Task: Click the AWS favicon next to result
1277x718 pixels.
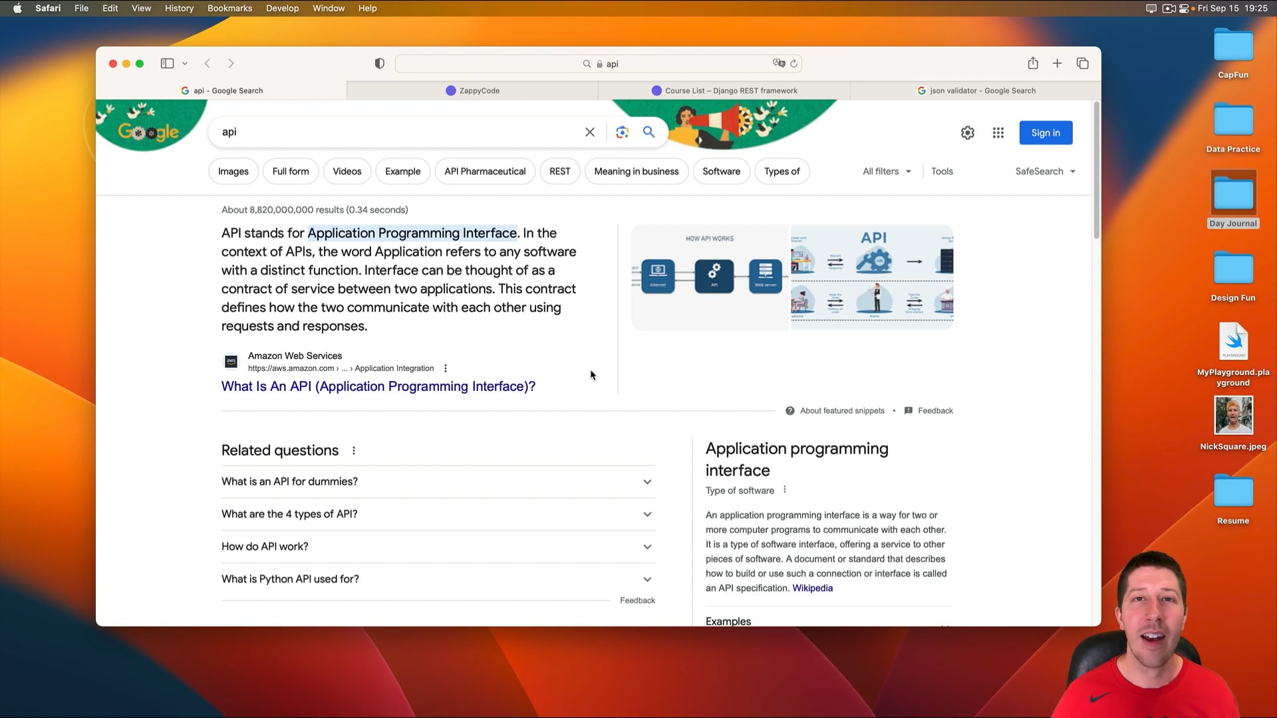Action: click(231, 361)
